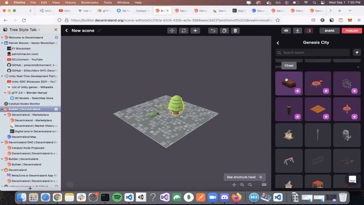Open Spotify from the Dock
Viewport: 364px width, 205px height.
117,198
